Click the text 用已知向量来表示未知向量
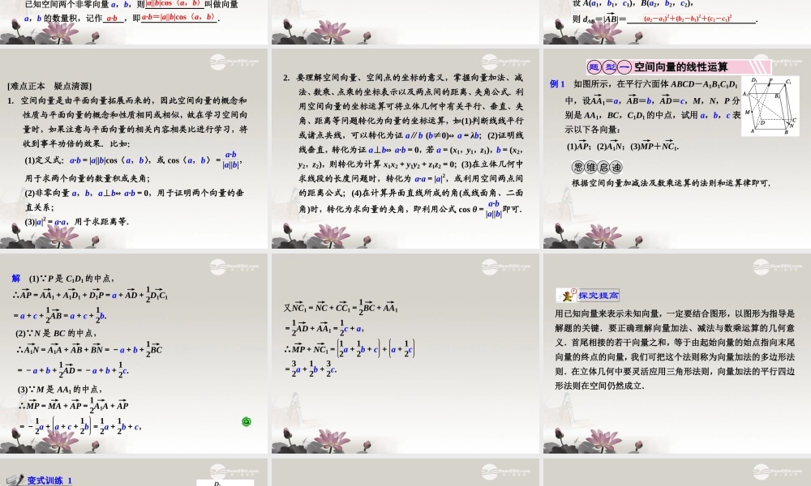 [607, 313]
